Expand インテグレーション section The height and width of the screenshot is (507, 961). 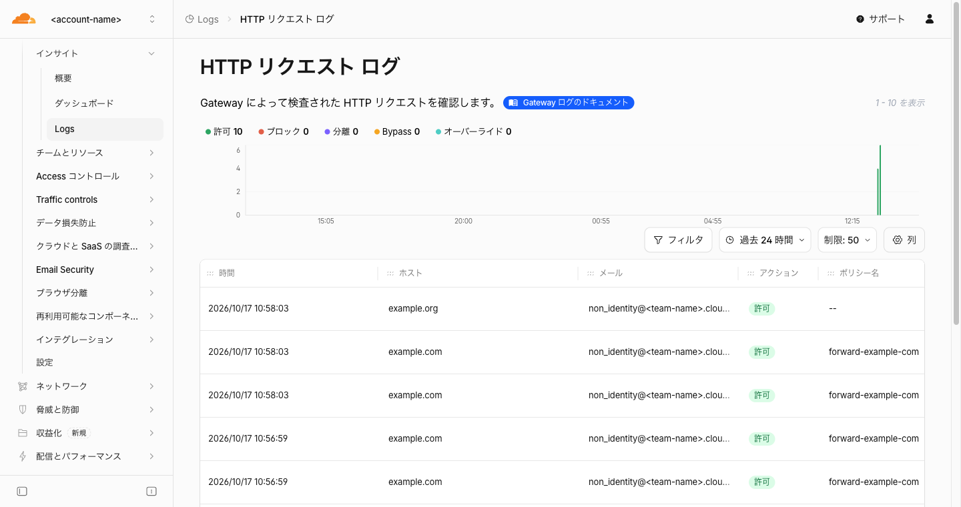[x=95, y=340]
